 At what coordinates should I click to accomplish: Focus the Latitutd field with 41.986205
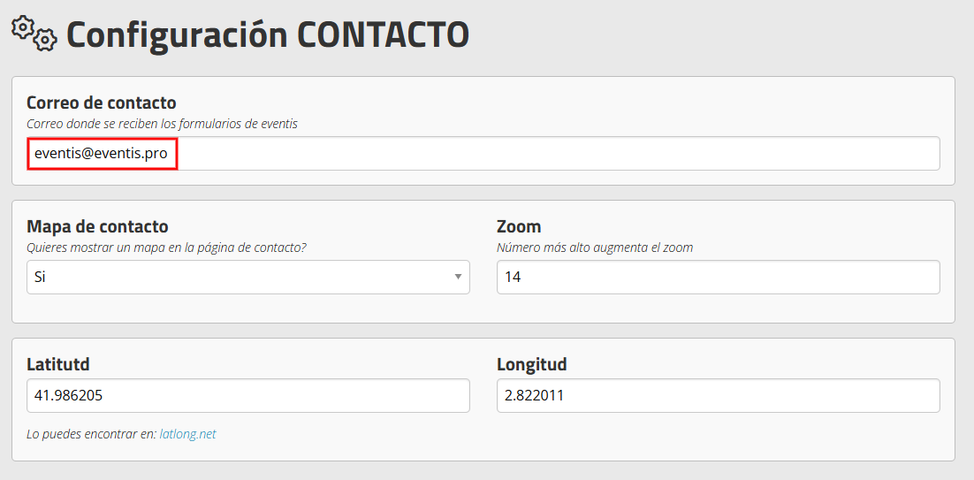click(247, 395)
